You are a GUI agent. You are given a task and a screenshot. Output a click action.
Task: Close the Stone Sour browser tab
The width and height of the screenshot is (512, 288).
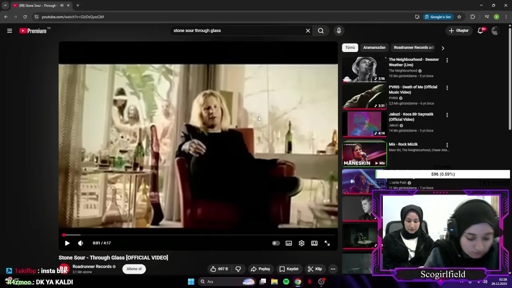tap(68, 6)
